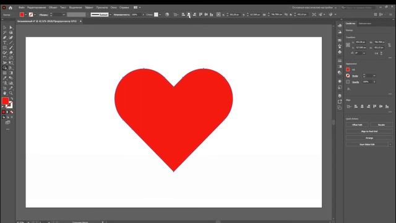Click Fill swatch in Properties Appearance section
396x223 pixels.
coord(348,69)
